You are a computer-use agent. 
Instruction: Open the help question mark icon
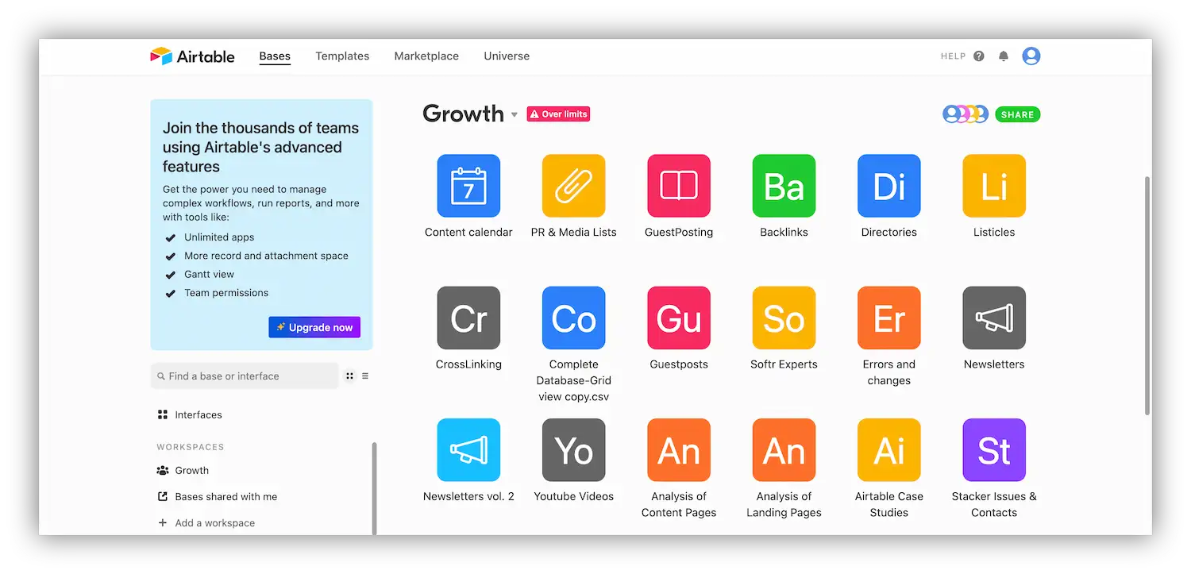point(979,56)
